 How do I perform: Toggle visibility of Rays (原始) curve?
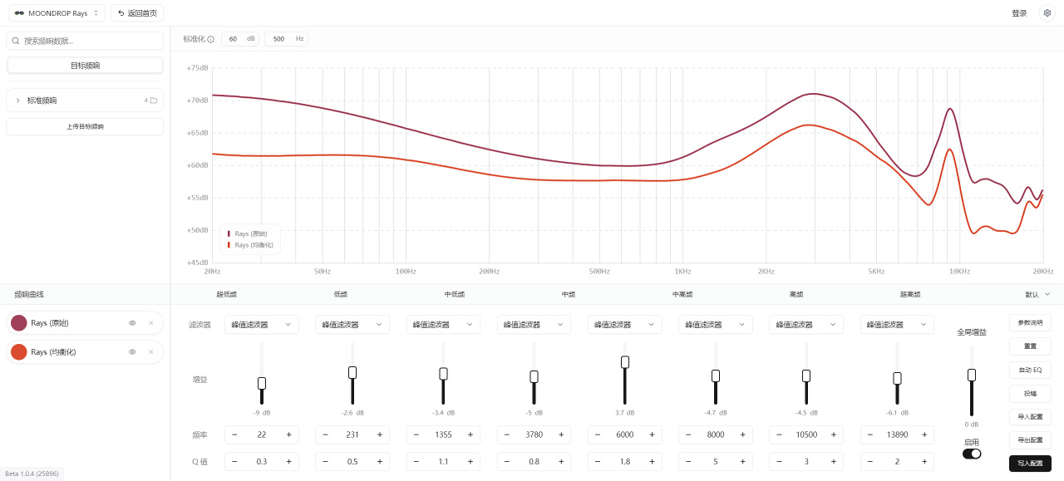[132, 323]
